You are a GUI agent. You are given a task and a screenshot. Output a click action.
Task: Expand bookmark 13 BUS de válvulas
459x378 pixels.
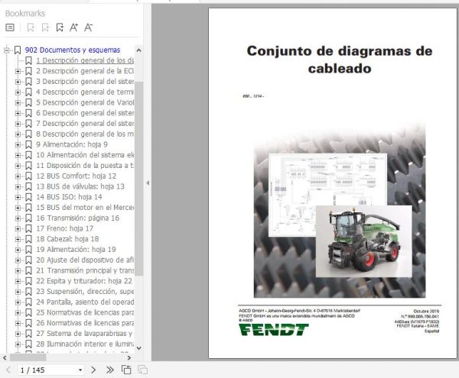click(18, 187)
